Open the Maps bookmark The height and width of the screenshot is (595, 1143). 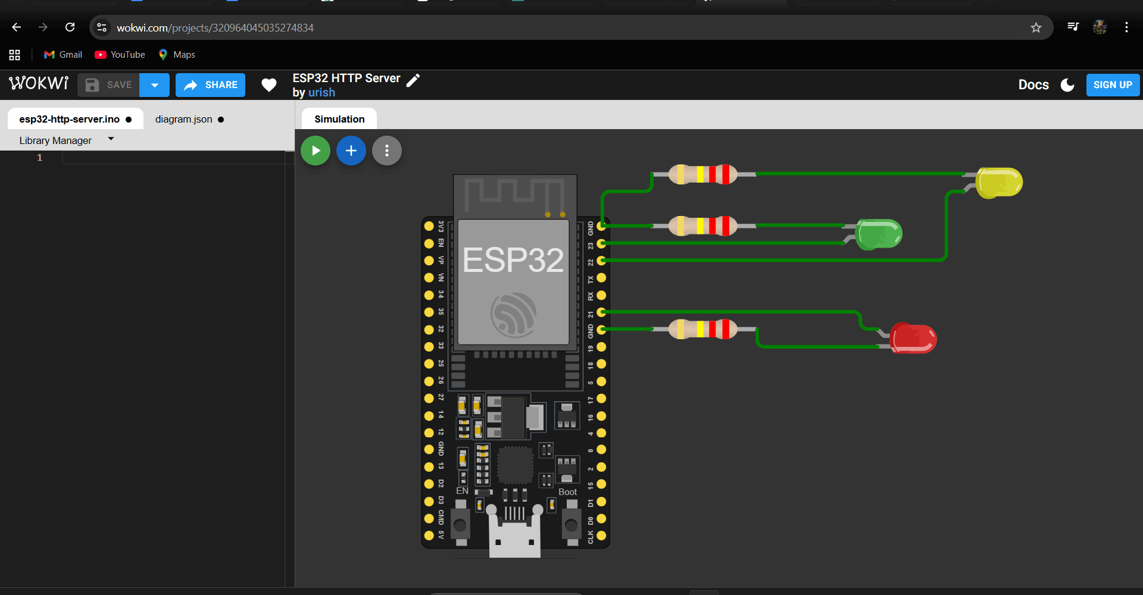tap(177, 55)
